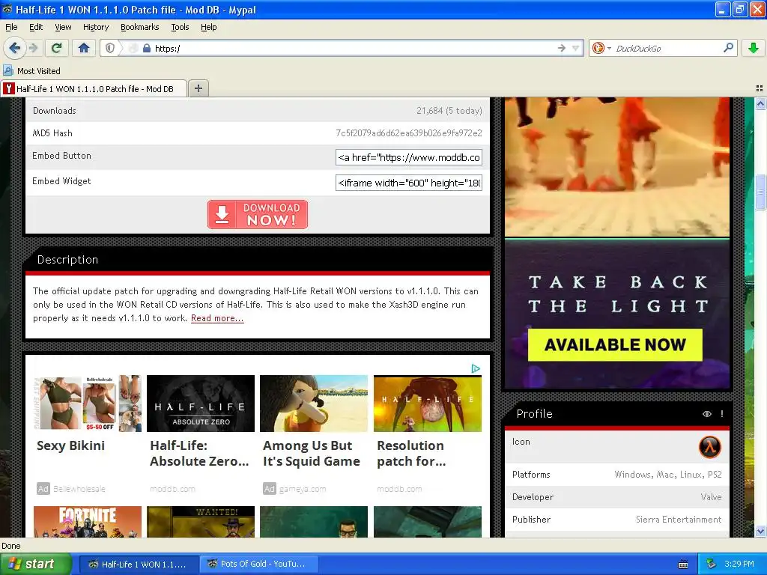This screenshot has height=575, width=767.
Task: Open the downloads green arrow button
Action: tap(754, 48)
